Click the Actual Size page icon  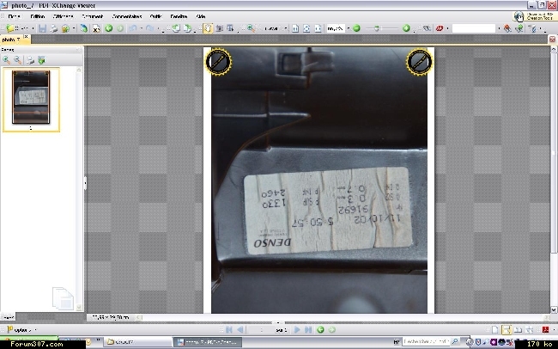pyautogui.click(x=295, y=28)
